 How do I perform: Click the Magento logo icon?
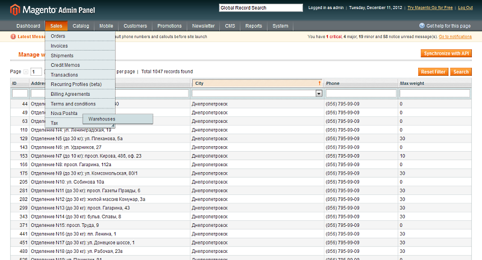14,10
